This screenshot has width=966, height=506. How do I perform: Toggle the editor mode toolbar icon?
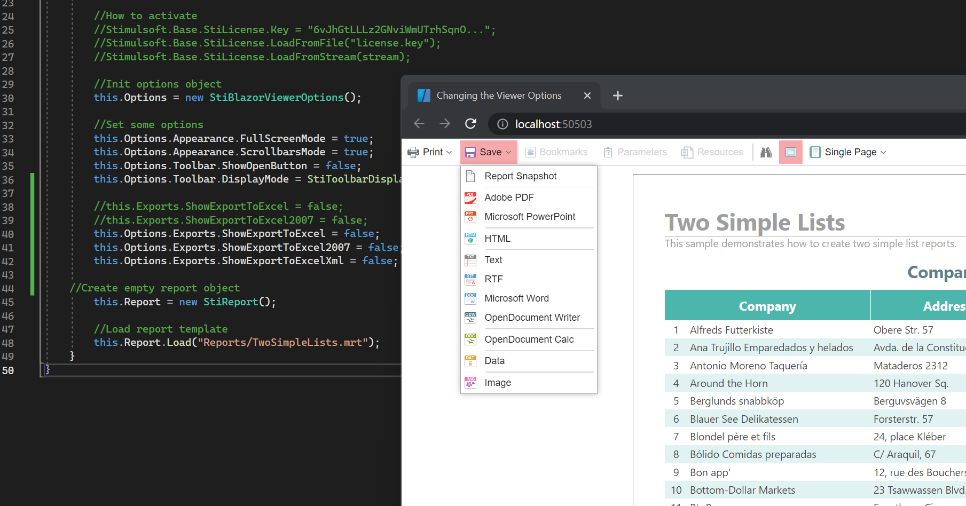(791, 152)
